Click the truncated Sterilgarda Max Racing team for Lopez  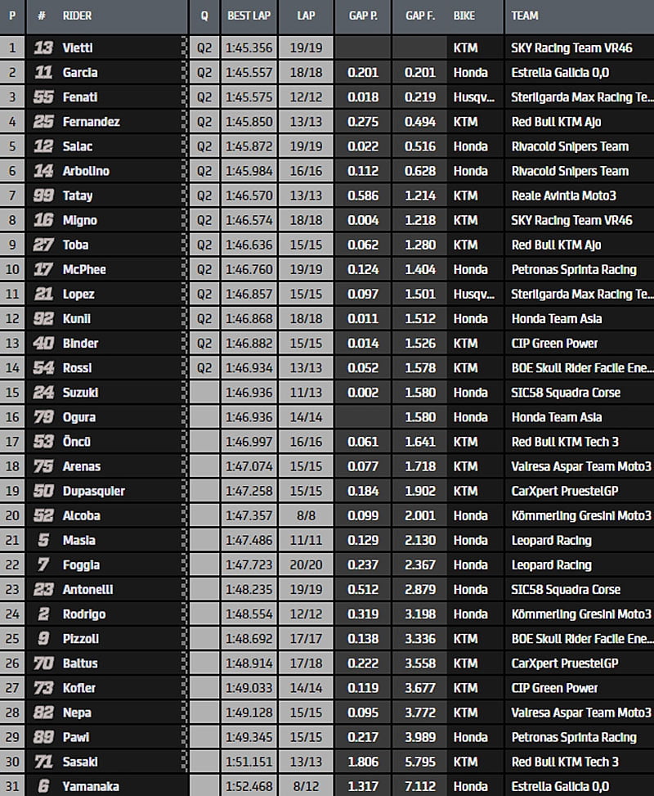(582, 294)
